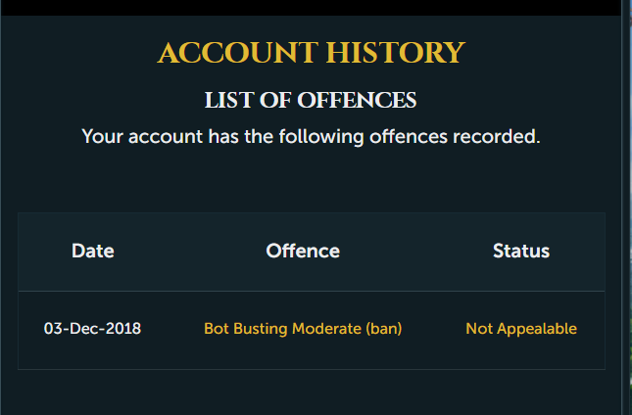The width and height of the screenshot is (632, 415).
Task: Click the Status column header
Action: tap(520, 252)
